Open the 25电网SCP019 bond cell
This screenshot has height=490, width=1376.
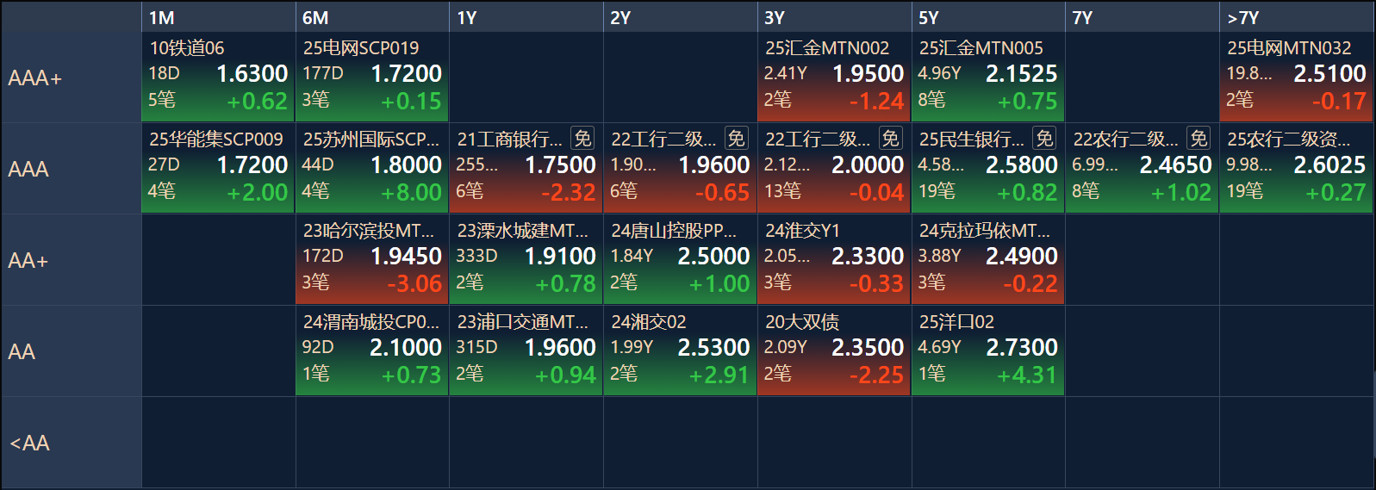[x=372, y=77]
